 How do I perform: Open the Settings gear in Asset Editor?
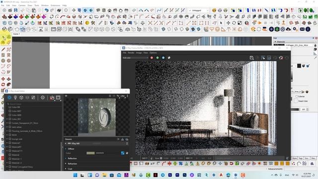click(43, 97)
